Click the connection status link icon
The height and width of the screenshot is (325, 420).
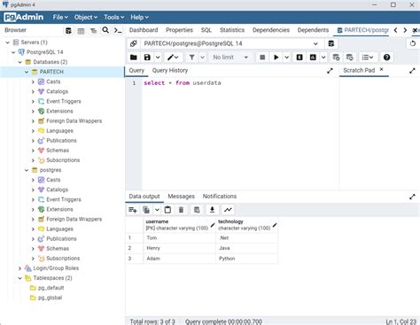(x=134, y=43)
